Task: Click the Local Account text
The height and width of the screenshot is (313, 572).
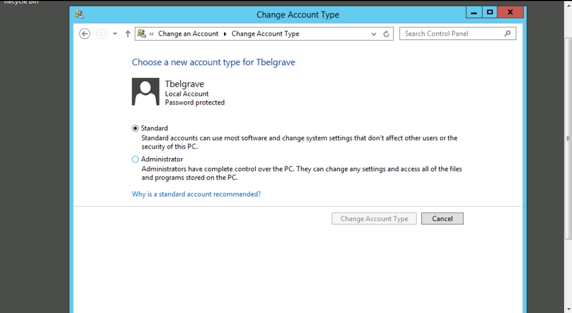Action: coord(187,94)
